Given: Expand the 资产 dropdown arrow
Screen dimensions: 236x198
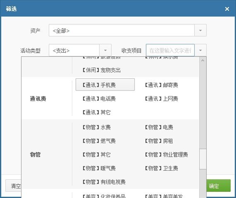Looking at the screenshot, I should (200, 30).
